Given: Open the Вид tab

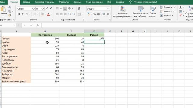Looking at the screenshot, I should point(109,2).
